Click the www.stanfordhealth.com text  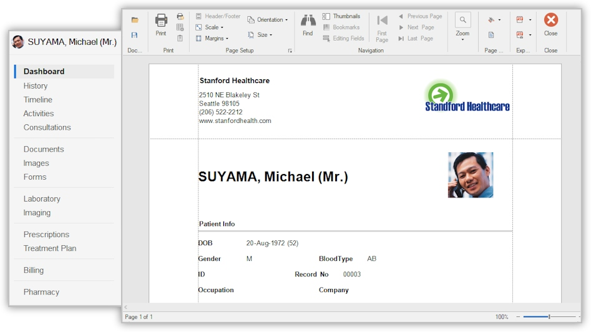235,121
